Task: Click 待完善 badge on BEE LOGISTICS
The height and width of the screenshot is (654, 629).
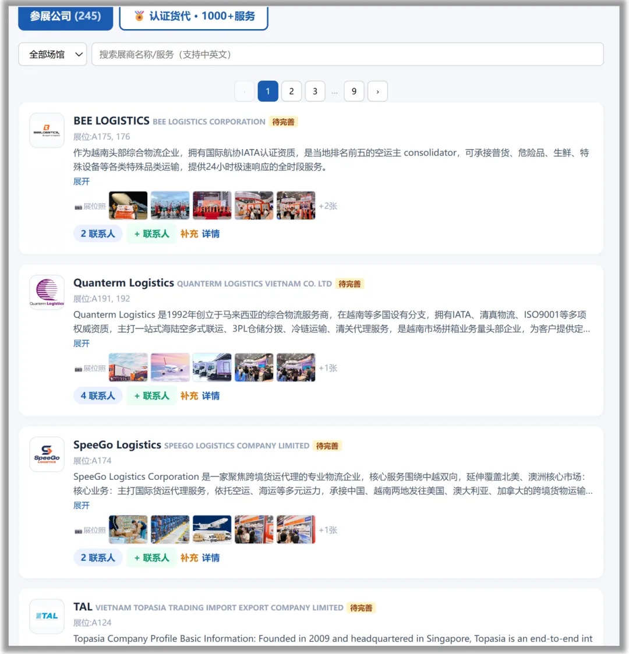Action: point(283,122)
